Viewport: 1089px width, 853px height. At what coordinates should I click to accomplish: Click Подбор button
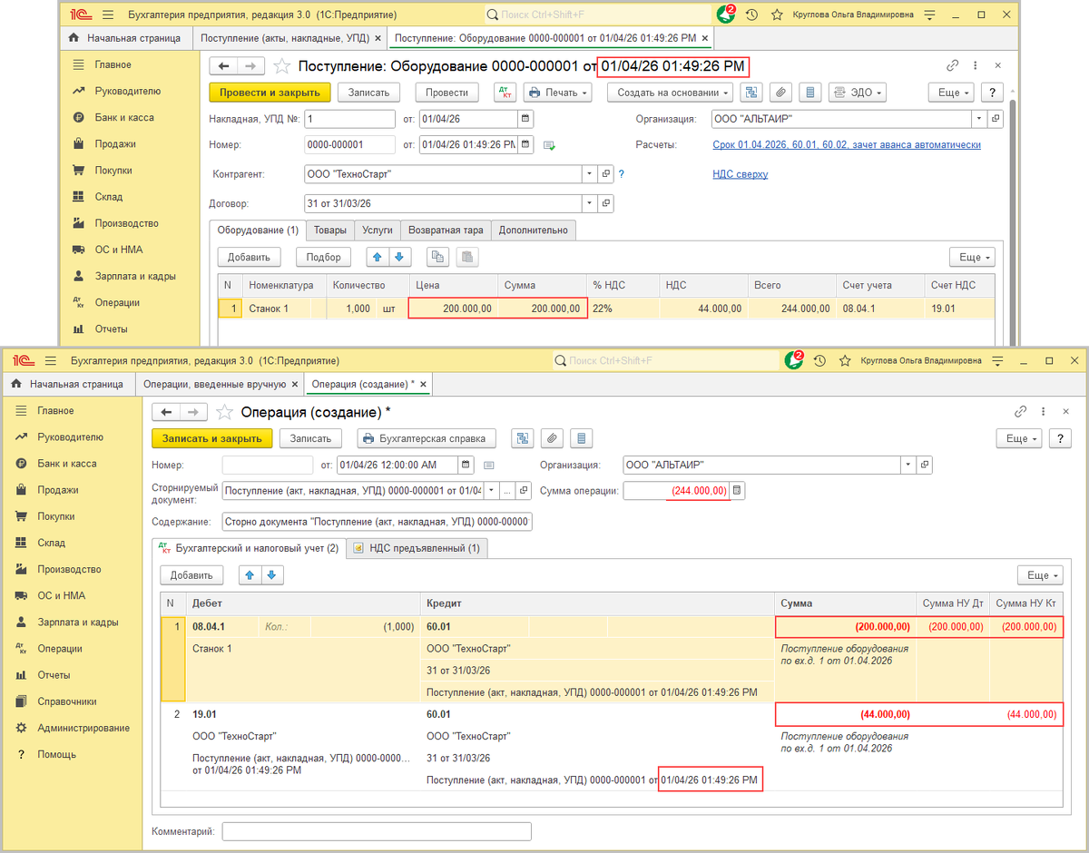tap(324, 257)
